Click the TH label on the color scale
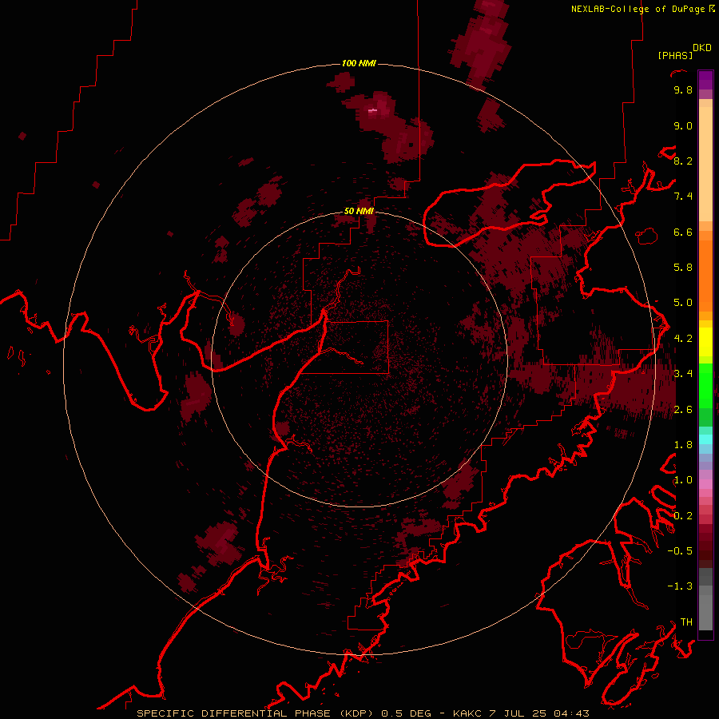 [686, 622]
